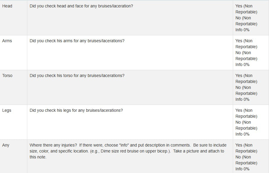The image size is (269, 173).
Task: Click the Torso row label
Action: (7, 76)
